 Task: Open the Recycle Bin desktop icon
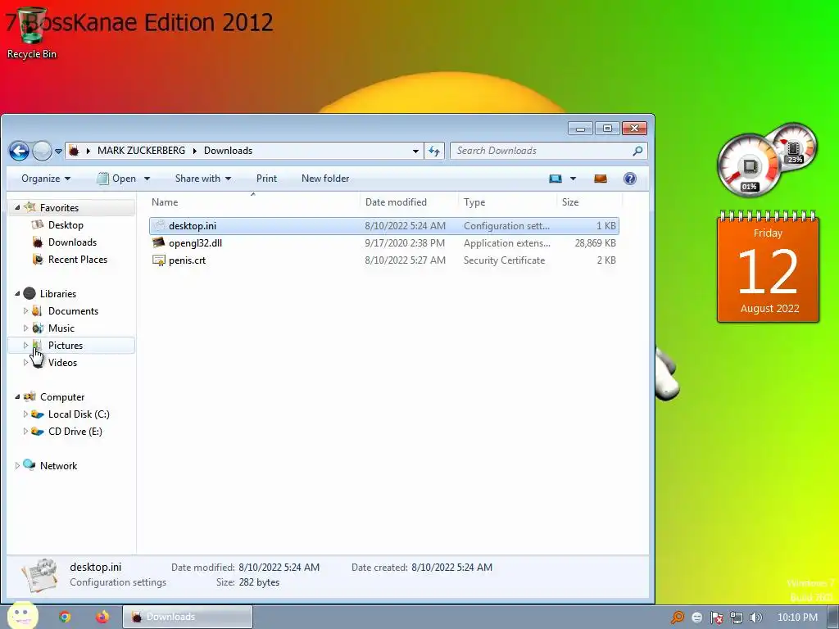(31, 33)
